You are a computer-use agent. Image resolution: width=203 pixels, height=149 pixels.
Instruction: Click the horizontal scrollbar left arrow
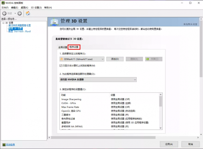tap(49, 137)
